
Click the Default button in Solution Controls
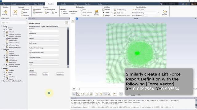(31, 70)
